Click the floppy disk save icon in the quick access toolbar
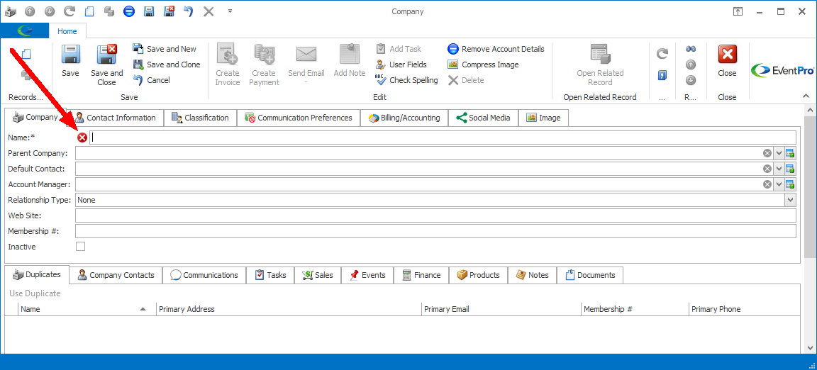 coord(149,11)
